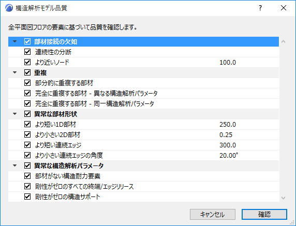
Task: Edit the 100.0 value for より近いノード
Action: click(x=228, y=63)
